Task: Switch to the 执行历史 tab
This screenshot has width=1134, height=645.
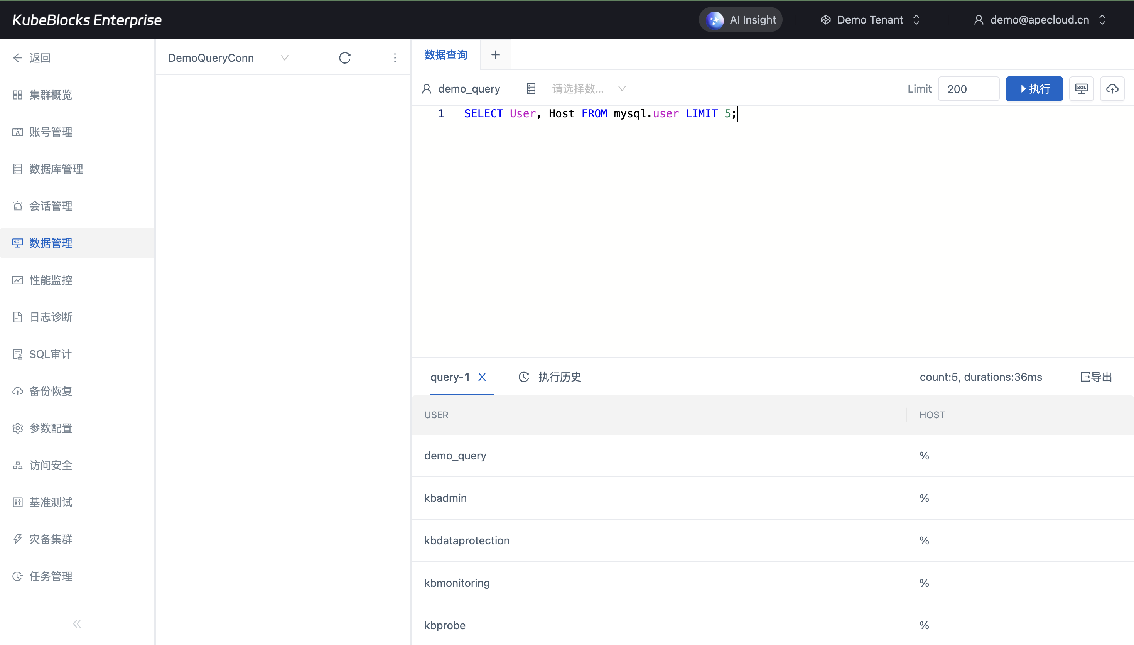Action: click(550, 377)
